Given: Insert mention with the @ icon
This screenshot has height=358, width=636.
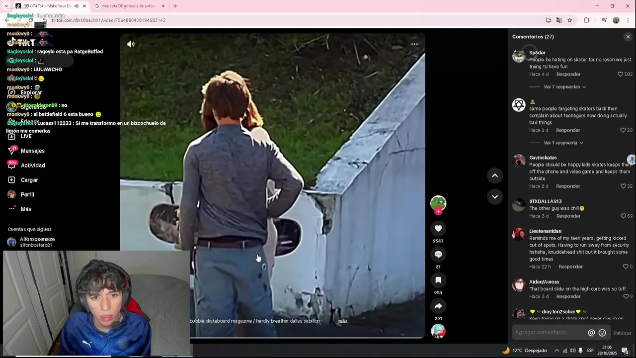Looking at the screenshot, I should pos(591,333).
